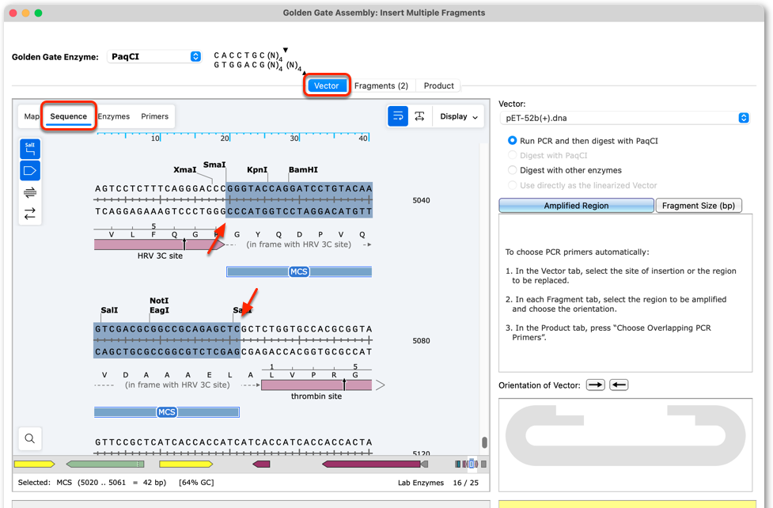Image resolution: width=773 pixels, height=508 pixels.
Task: Set vector orientation to reverse arrow
Action: point(619,385)
